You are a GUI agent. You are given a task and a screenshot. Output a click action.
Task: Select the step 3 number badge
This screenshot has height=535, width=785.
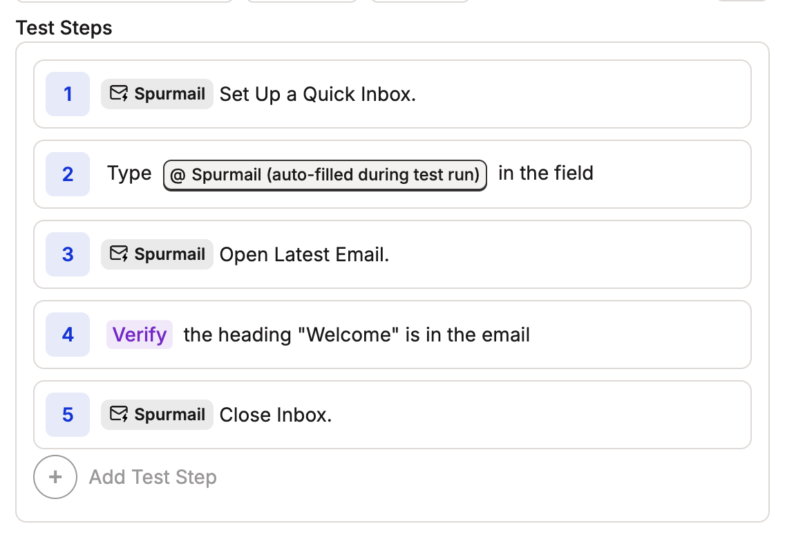[x=67, y=254]
